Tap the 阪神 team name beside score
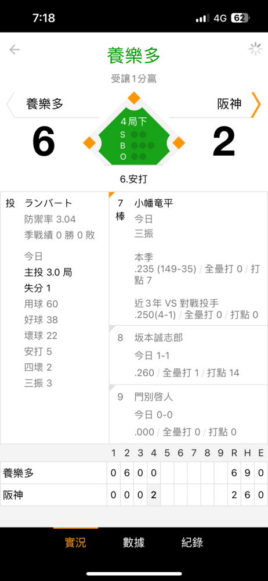This screenshot has width=268, height=581. (x=230, y=104)
